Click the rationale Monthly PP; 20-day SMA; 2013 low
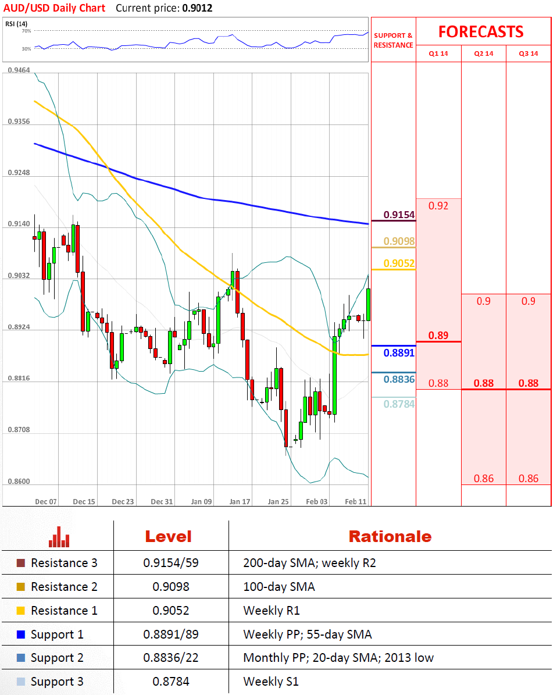The height and width of the screenshot is (695, 557). tap(338, 658)
